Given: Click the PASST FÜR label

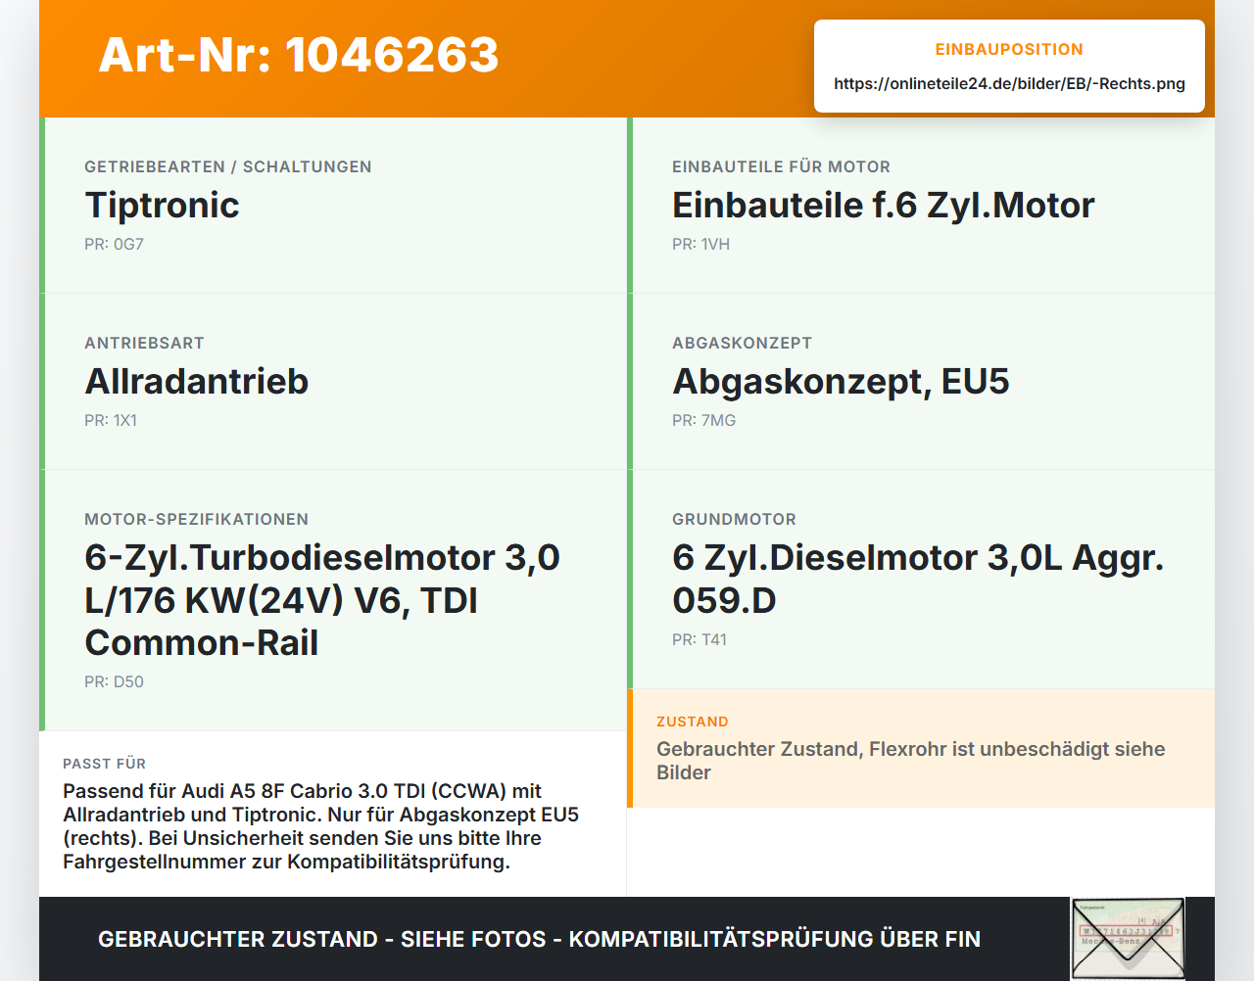Looking at the screenshot, I should tap(104, 764).
